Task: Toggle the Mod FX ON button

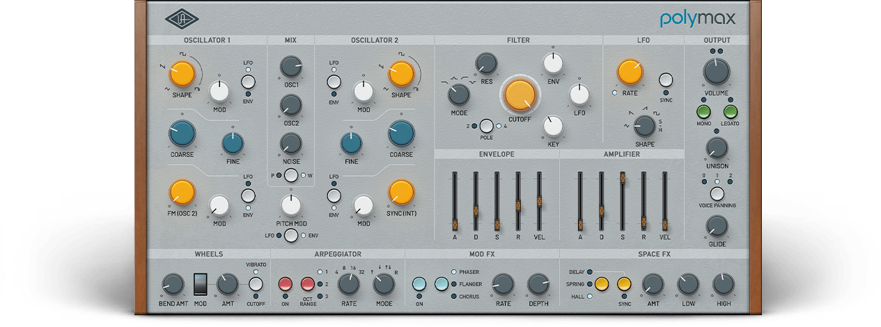Action: tap(419, 284)
